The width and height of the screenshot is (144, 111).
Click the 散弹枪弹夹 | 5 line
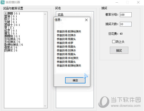(x=14, y=45)
